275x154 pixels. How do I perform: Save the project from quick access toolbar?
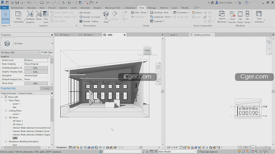pyautogui.click(x=17, y=2)
